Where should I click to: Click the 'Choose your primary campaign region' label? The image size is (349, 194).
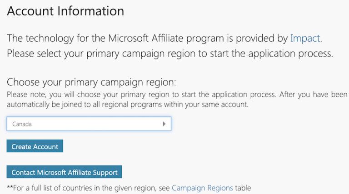91,82
